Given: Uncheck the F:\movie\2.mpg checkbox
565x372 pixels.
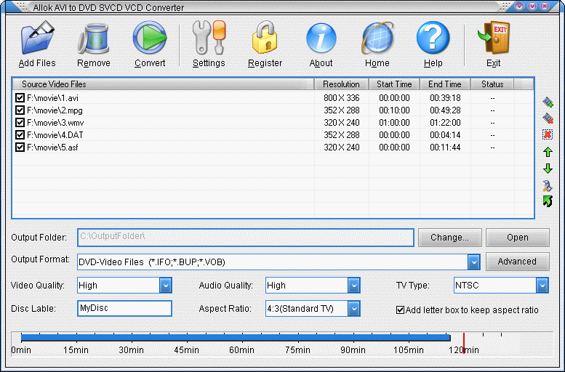Looking at the screenshot, I should (x=20, y=110).
